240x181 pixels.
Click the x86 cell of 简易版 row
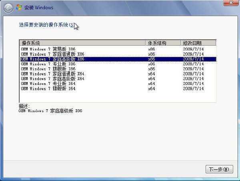[152, 49]
